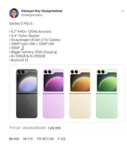
Task: View the 777 likes list
Action: (x=45, y=139)
